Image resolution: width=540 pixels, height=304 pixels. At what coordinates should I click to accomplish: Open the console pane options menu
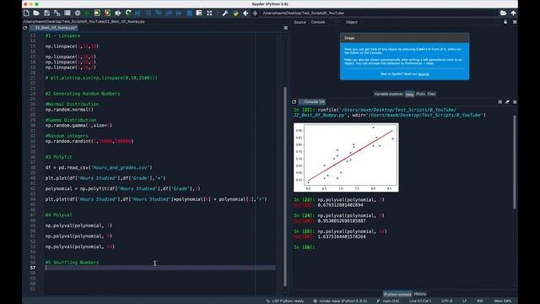[x=515, y=102]
